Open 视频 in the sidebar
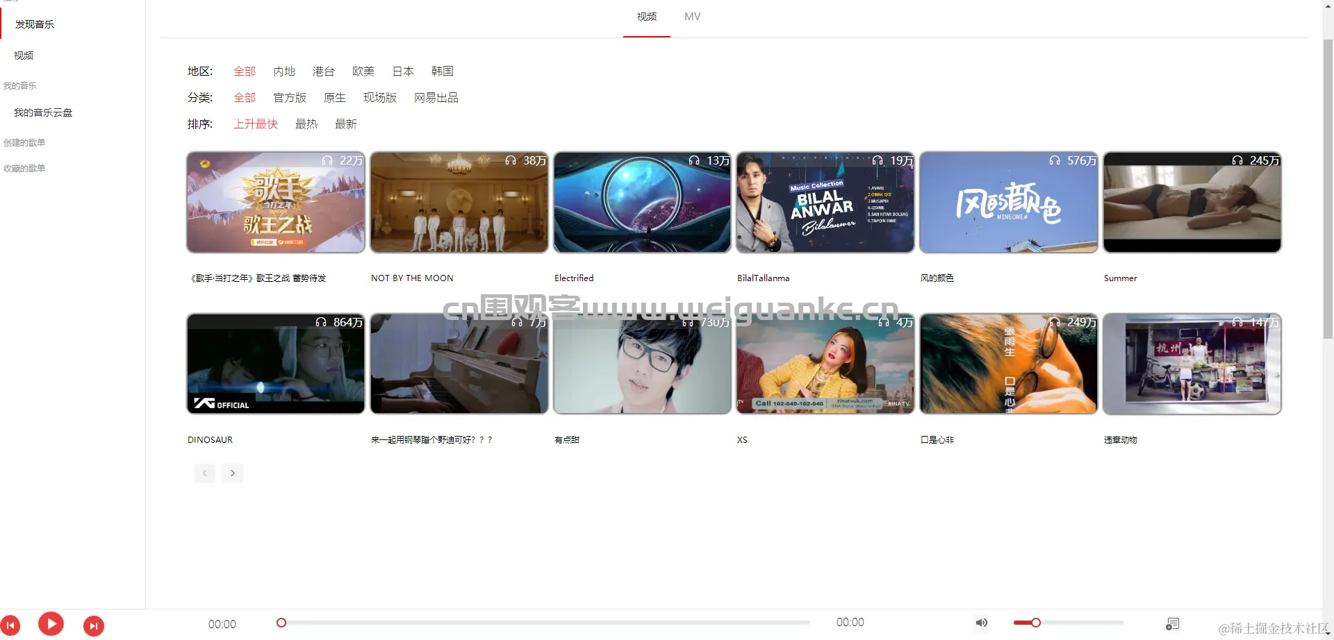This screenshot has width=1334, height=640. pos(24,56)
